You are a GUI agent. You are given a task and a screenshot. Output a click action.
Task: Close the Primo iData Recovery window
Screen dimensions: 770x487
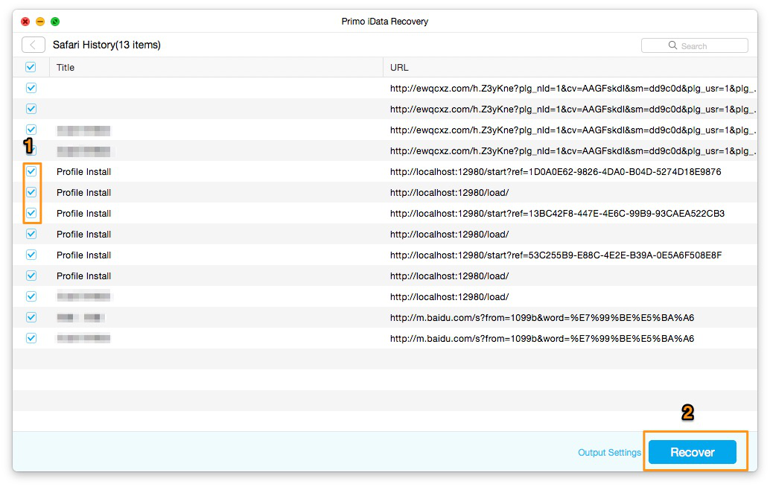coord(25,22)
